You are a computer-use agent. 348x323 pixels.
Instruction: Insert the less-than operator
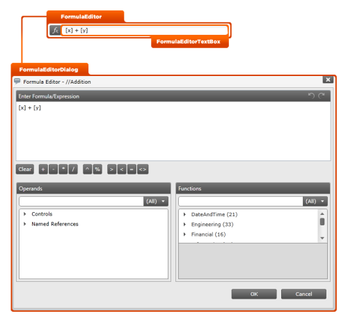click(122, 170)
